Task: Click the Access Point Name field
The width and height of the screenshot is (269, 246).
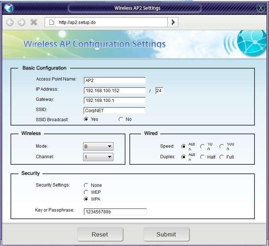Action: [x=115, y=80]
